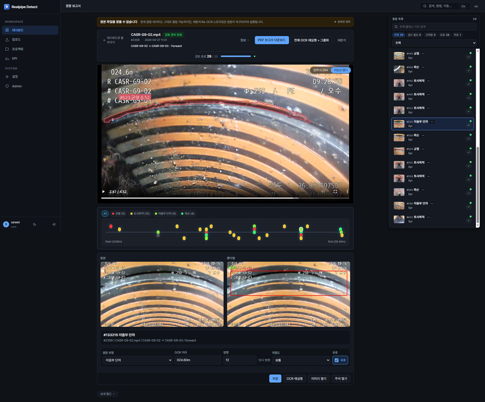Select the #524 균열 defect row
This screenshot has width=485, height=402.
click(432, 151)
